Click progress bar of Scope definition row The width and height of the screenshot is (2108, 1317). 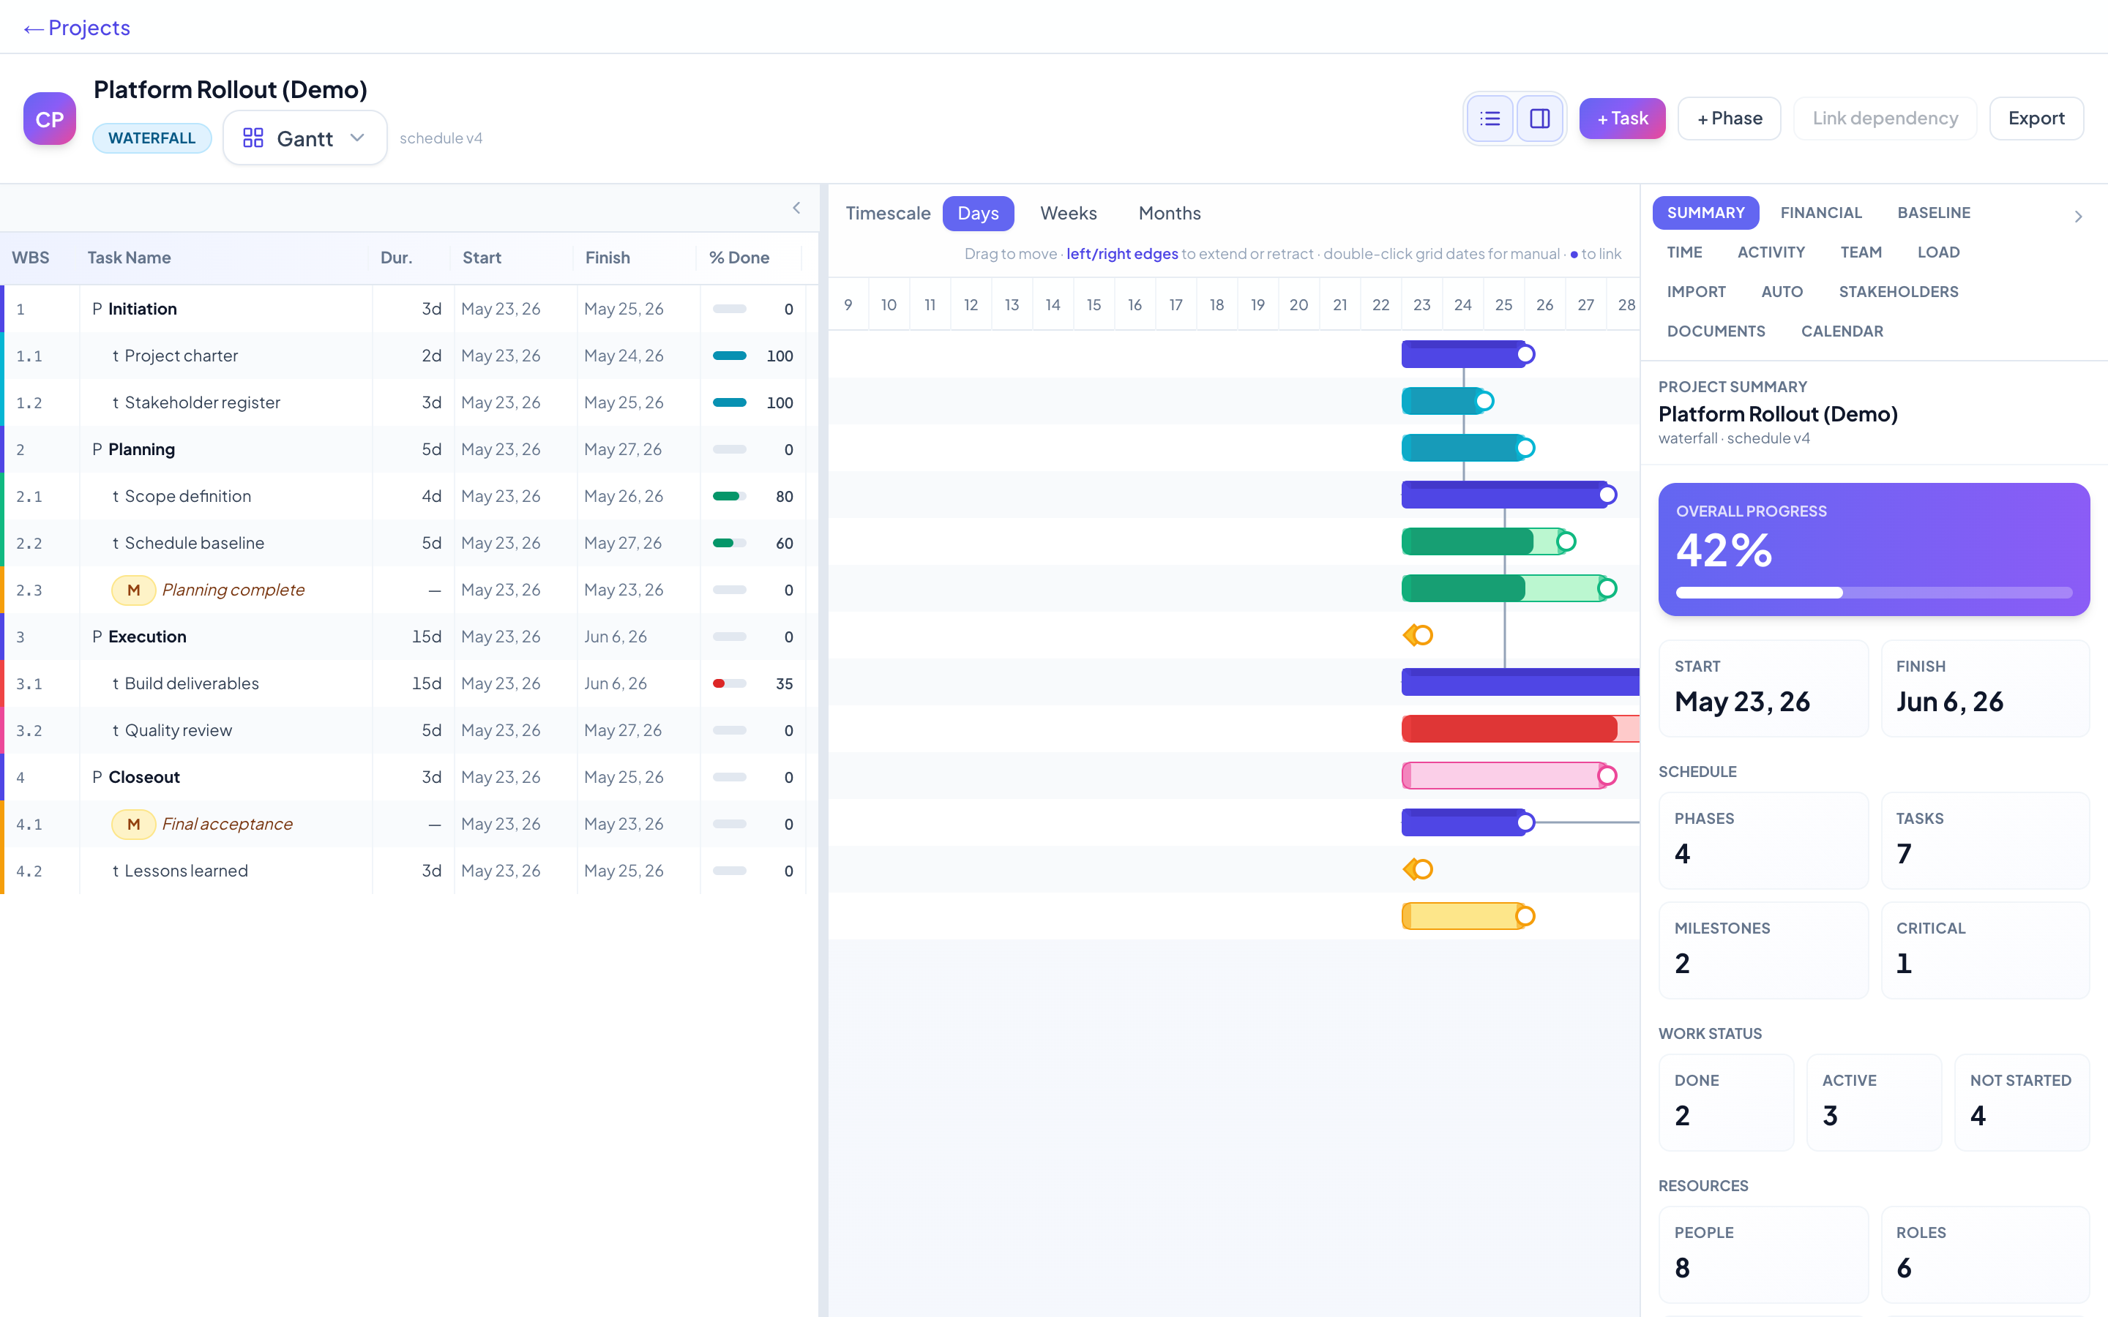click(x=729, y=497)
